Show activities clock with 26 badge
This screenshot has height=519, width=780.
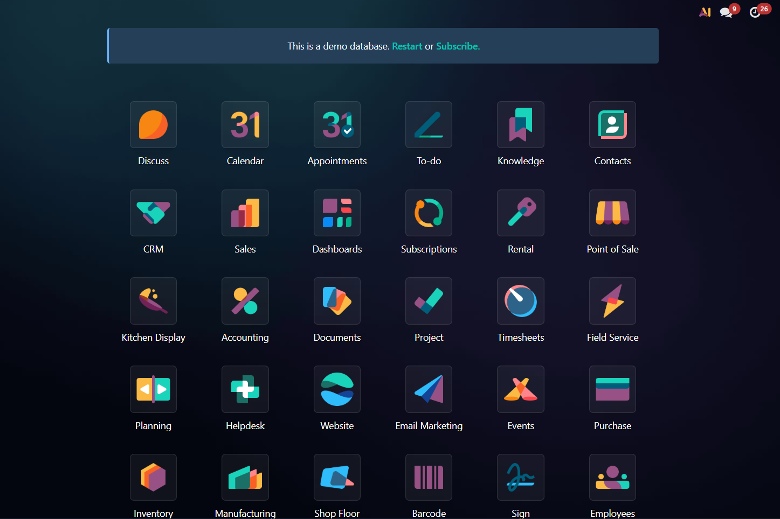pos(755,12)
